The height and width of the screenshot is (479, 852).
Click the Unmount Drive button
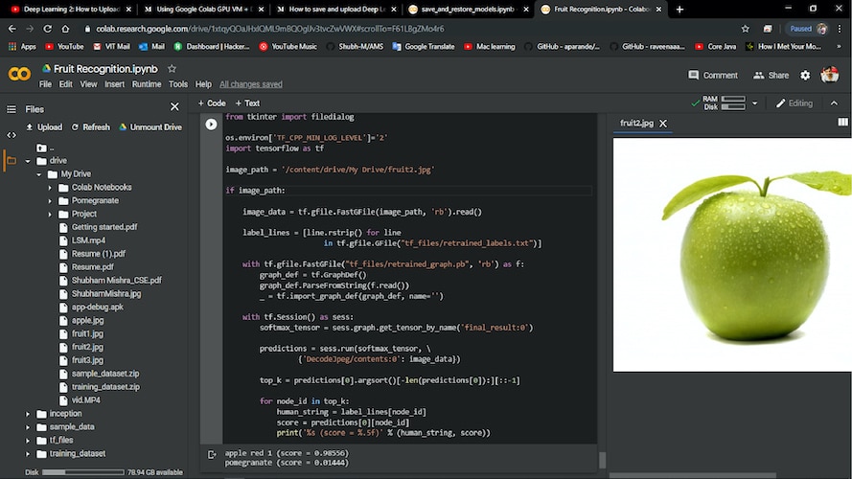pyautogui.click(x=150, y=127)
